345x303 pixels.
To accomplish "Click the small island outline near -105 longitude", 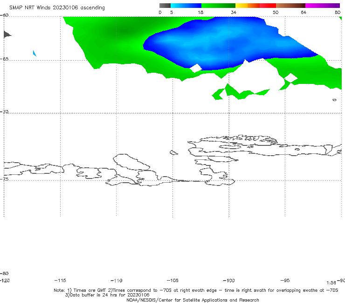I will (x=173, y=152).
